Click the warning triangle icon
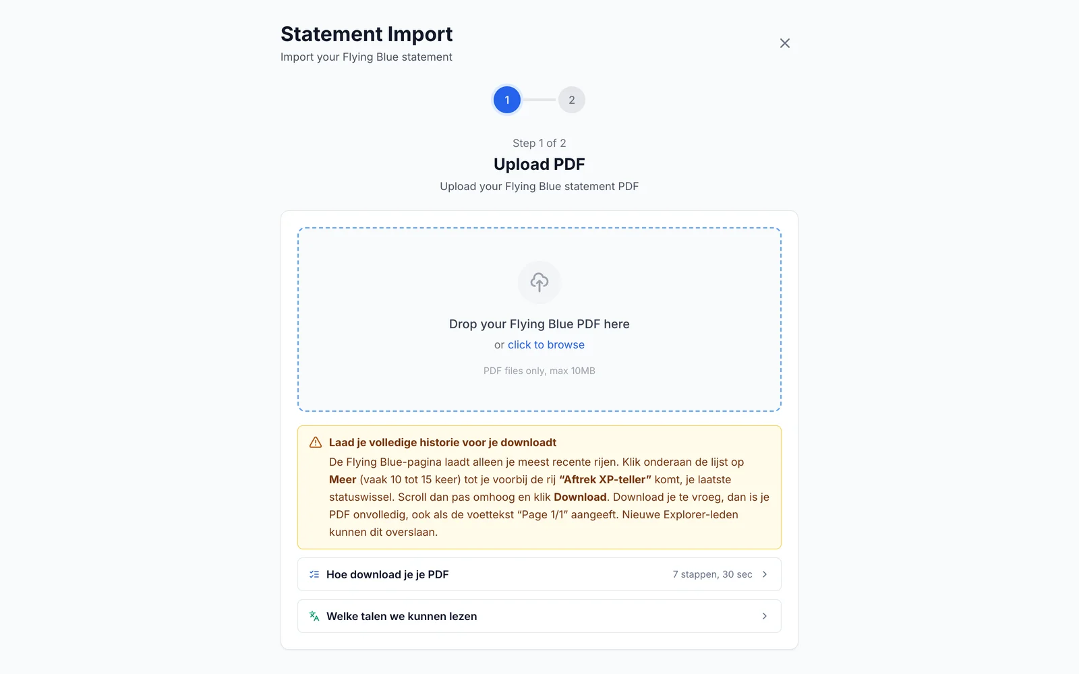1079x674 pixels. [316, 443]
